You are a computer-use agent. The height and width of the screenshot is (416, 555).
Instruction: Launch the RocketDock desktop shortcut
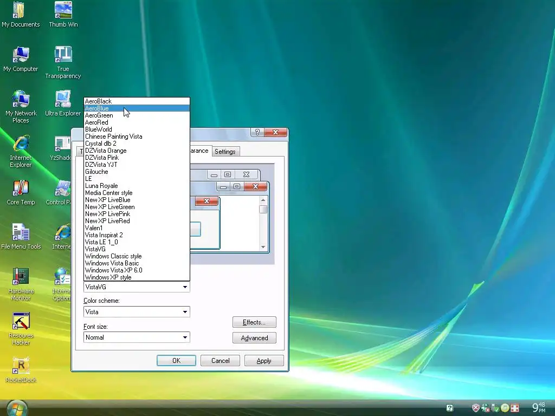click(21, 370)
